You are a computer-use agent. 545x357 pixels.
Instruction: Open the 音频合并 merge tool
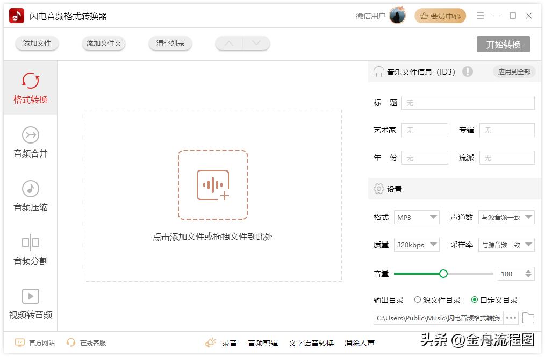coord(30,141)
